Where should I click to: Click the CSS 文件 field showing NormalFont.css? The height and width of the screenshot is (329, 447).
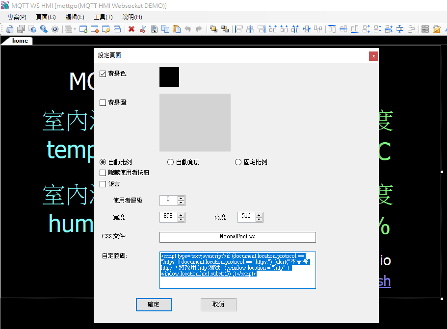(x=238, y=237)
